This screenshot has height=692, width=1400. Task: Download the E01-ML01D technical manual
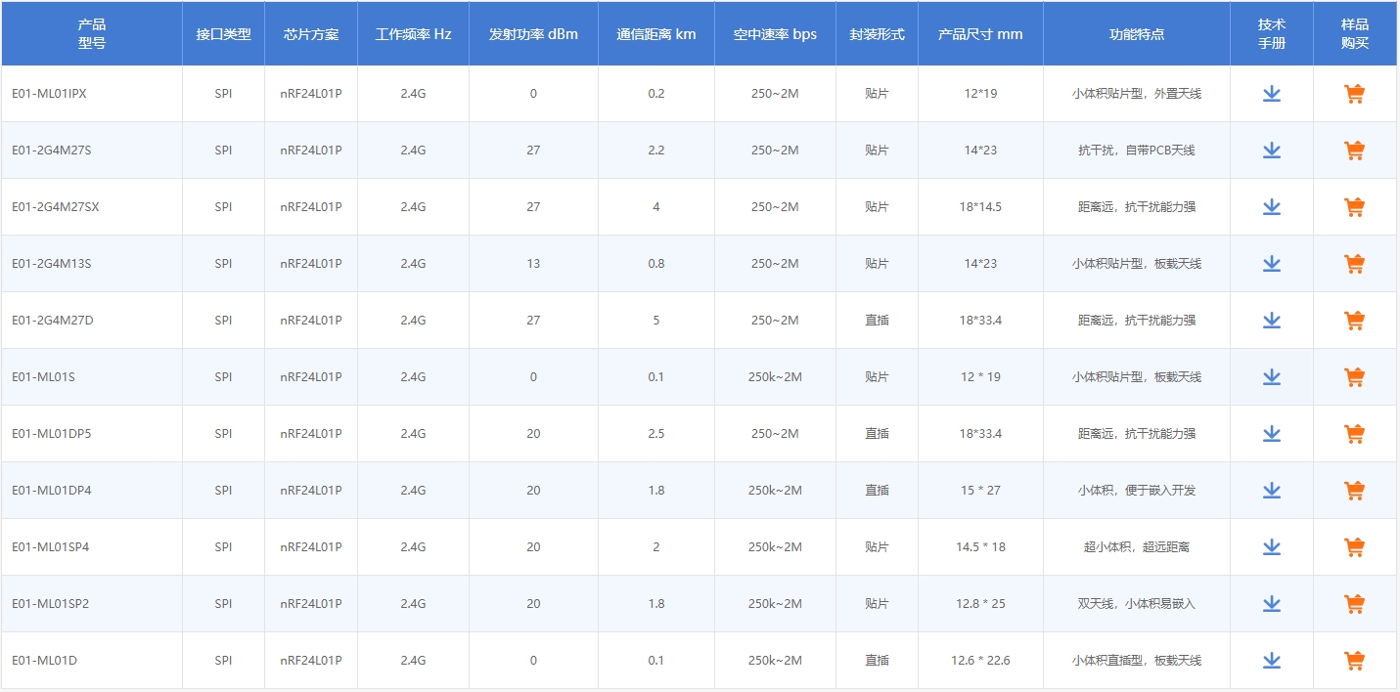click(1271, 660)
